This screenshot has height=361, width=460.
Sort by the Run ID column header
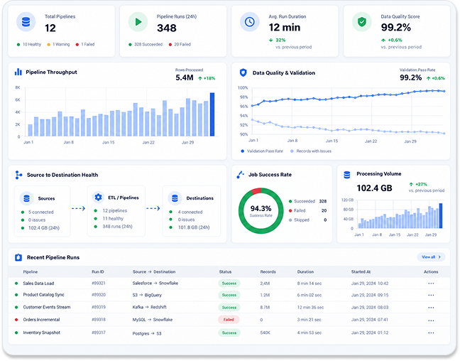98,272
